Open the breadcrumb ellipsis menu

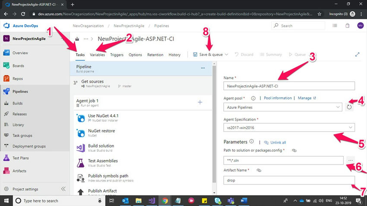click(x=86, y=39)
